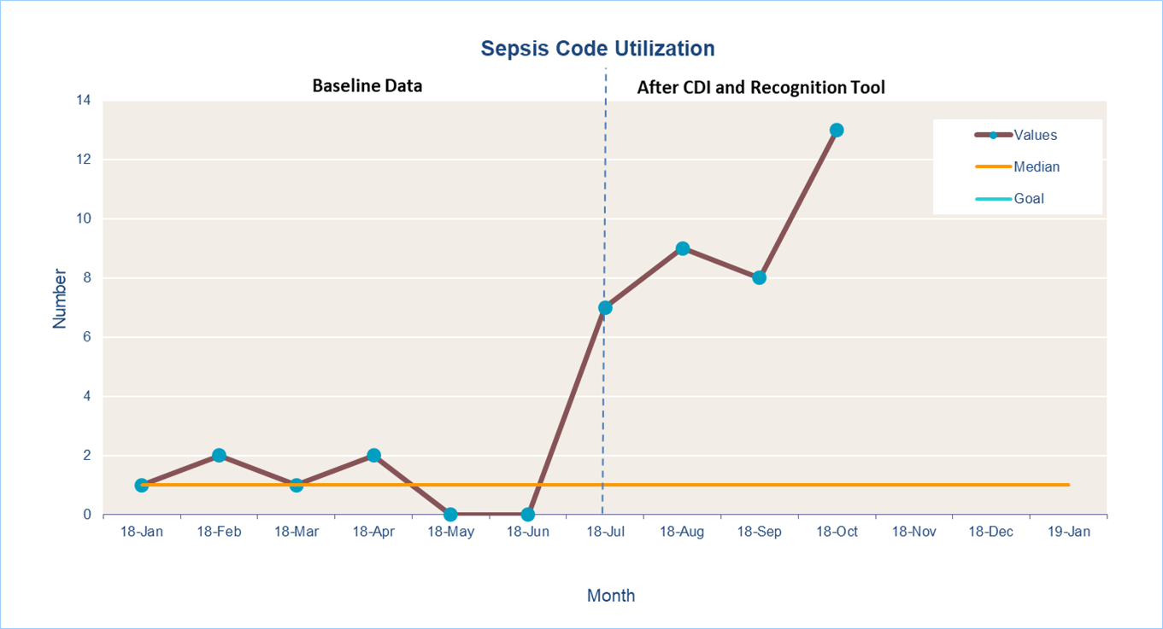Select the 18-May data point at zero
This screenshot has height=629, width=1163.
click(450, 515)
